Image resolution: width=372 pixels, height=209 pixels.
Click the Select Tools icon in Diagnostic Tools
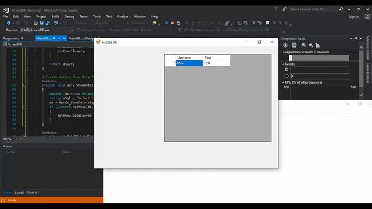(295, 45)
